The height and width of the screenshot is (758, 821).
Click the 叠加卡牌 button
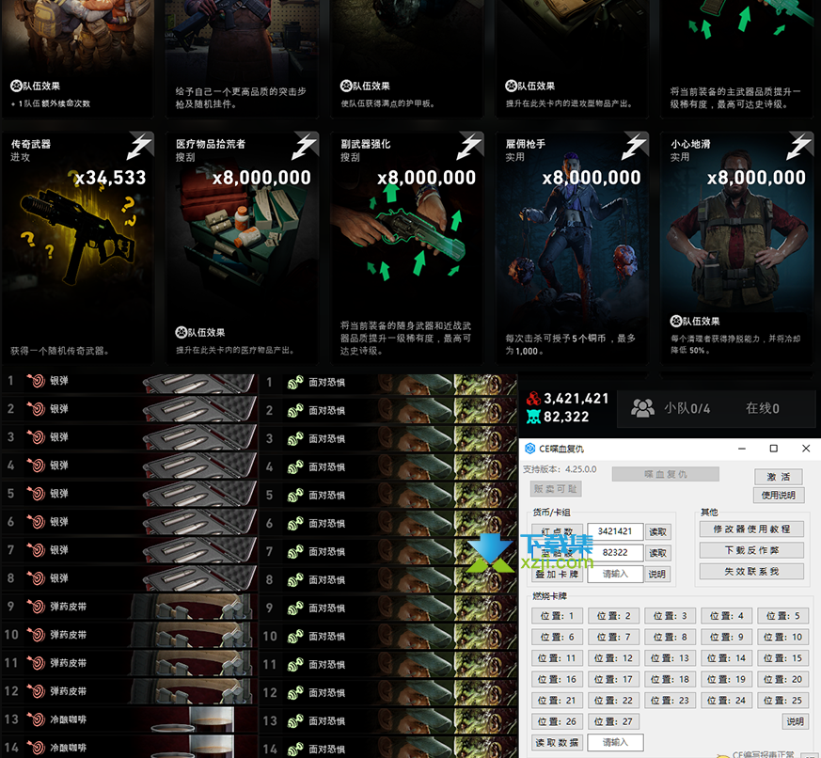tap(557, 575)
